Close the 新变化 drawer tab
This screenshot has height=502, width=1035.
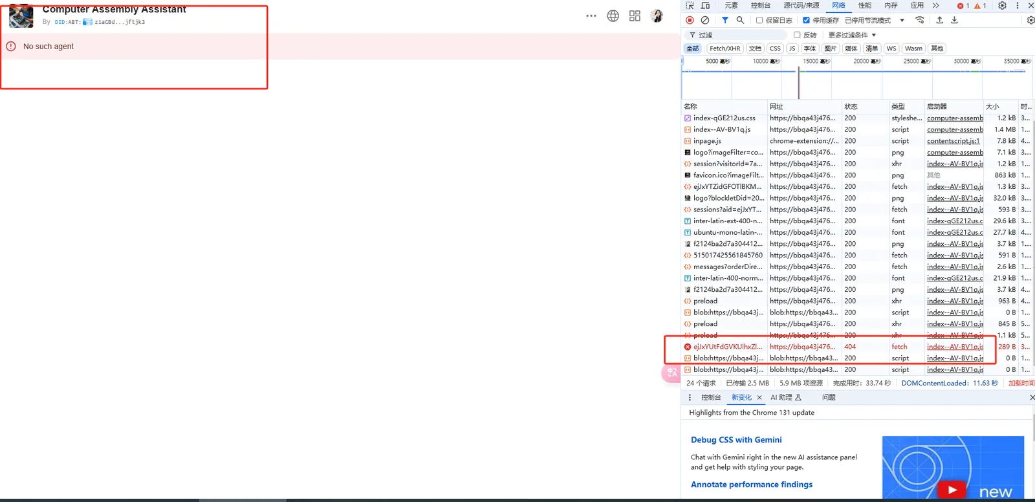click(759, 397)
